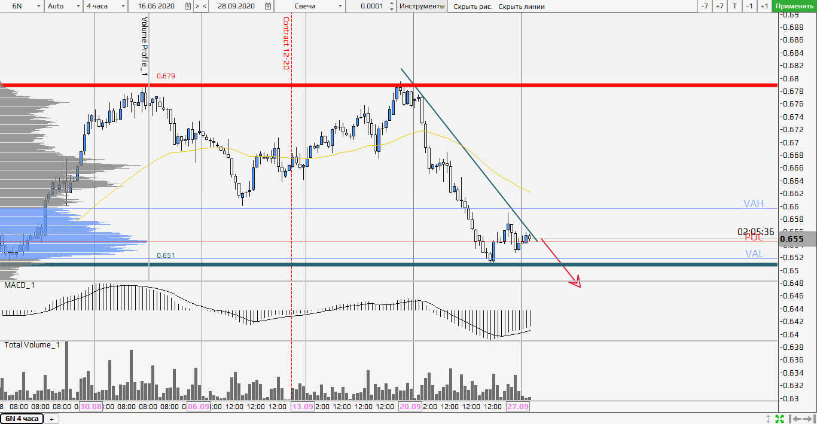Click the green fit-to-screen arrows icon
Screen dimensions: 817x424
(779, 419)
